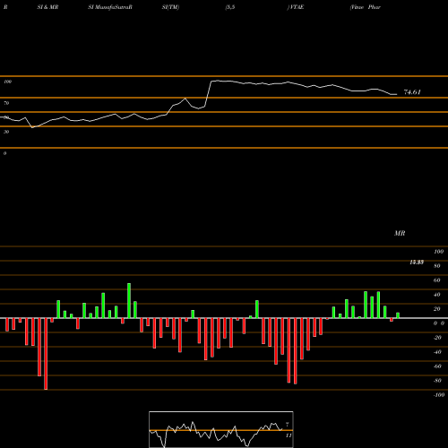This screenshot has height=448, width=448.
Task: Click the 'SI MunafaSutraR' header text
Action: [x=110, y=7]
